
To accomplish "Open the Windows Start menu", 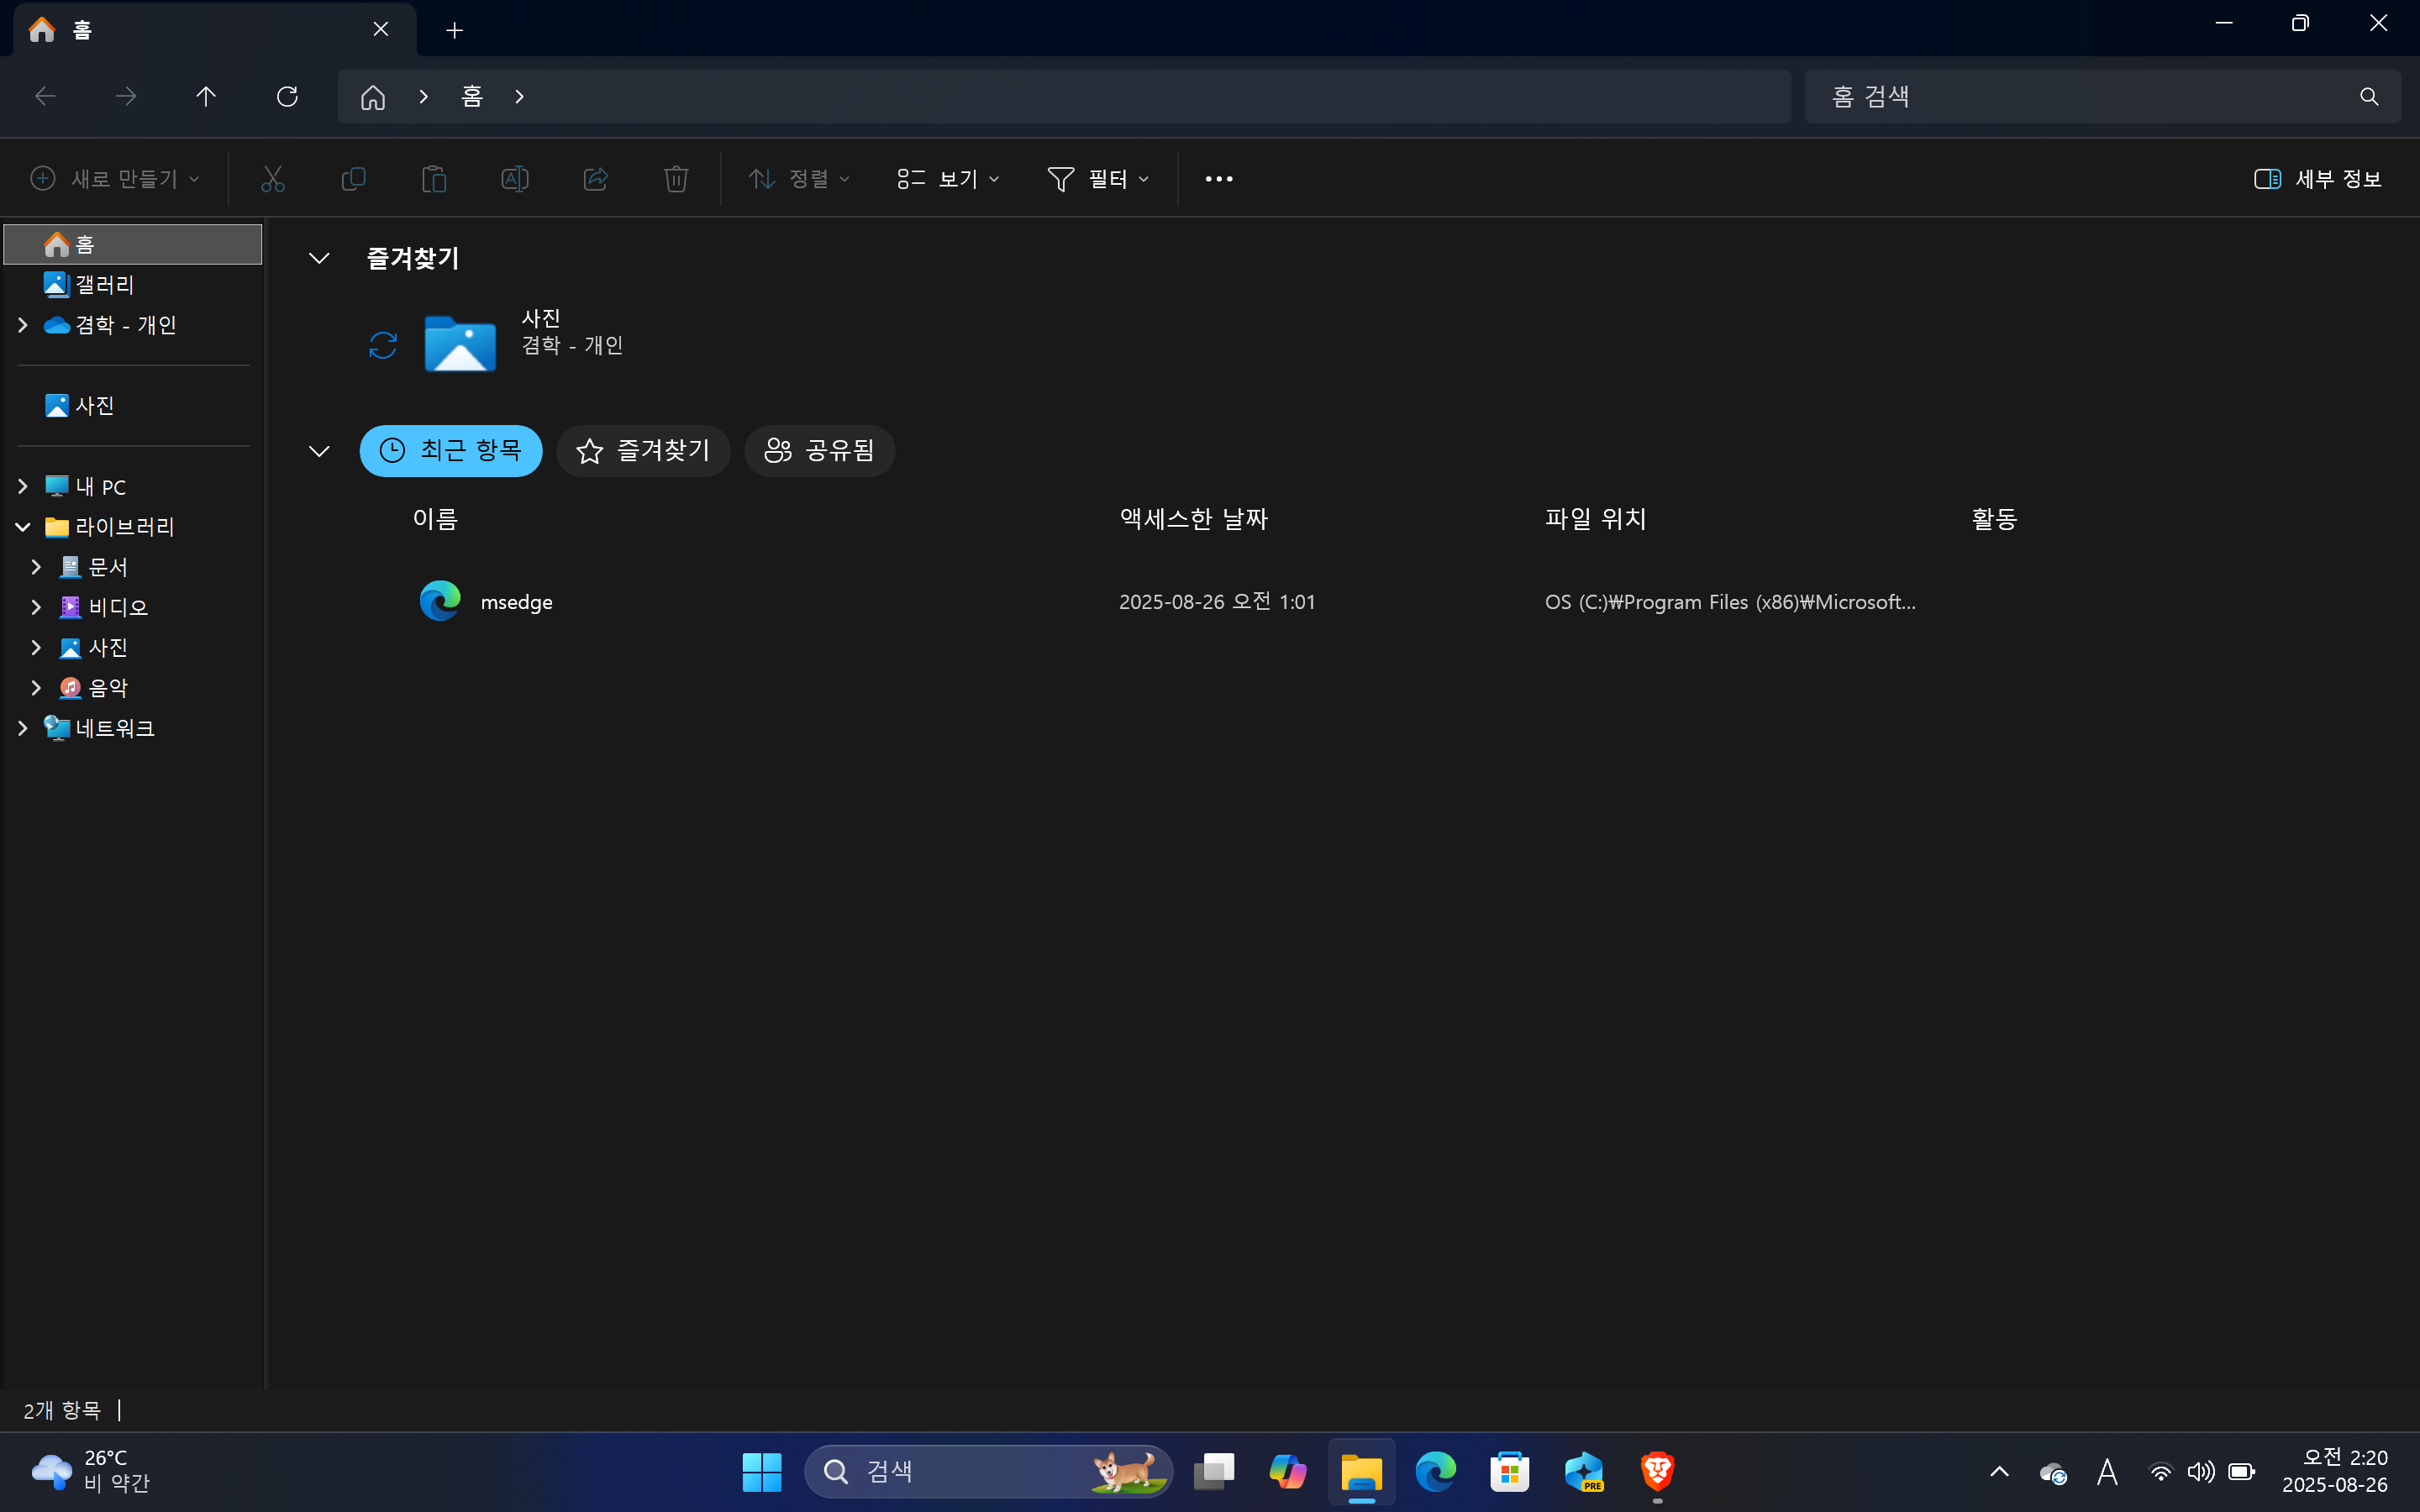I will [762, 1471].
